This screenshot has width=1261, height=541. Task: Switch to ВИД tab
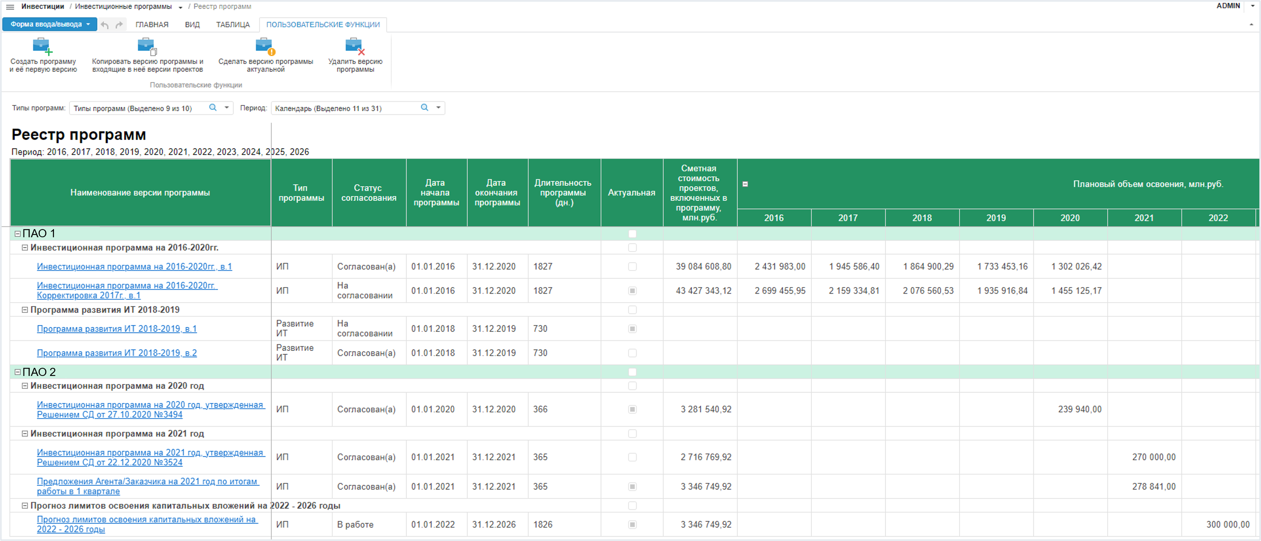[192, 24]
